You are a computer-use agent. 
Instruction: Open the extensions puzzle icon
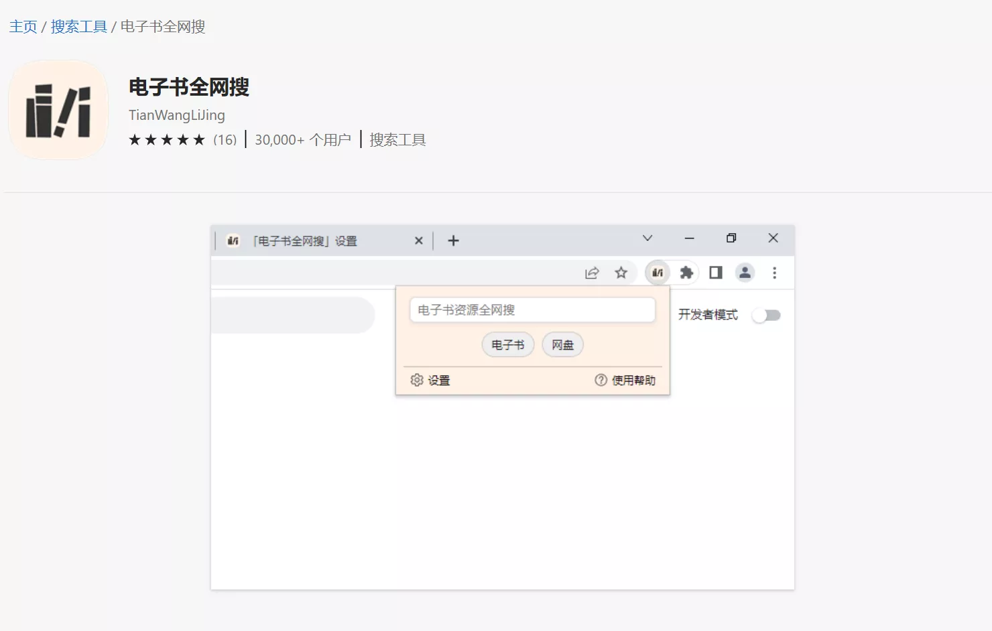point(686,273)
